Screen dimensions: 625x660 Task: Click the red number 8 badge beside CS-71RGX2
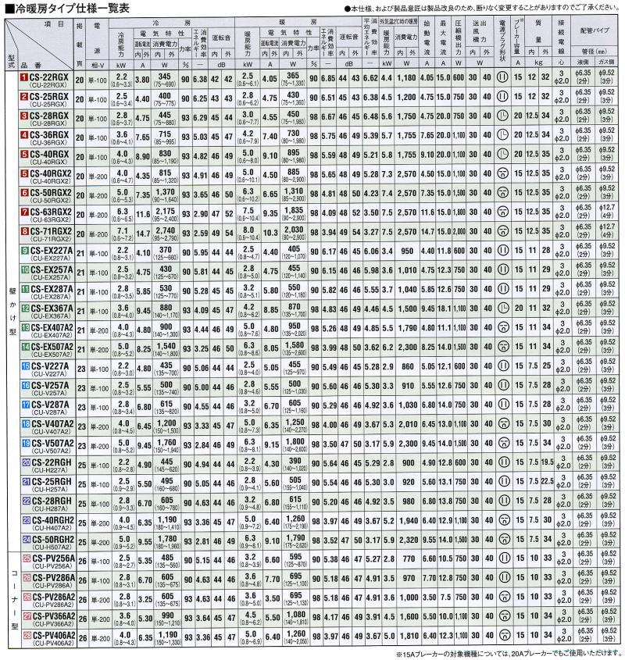tap(24, 231)
